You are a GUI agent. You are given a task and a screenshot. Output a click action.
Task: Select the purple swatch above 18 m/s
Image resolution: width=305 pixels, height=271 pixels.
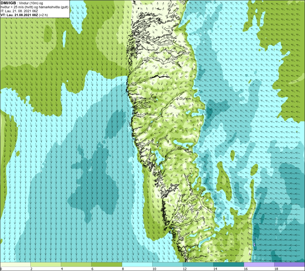tap(290, 264)
